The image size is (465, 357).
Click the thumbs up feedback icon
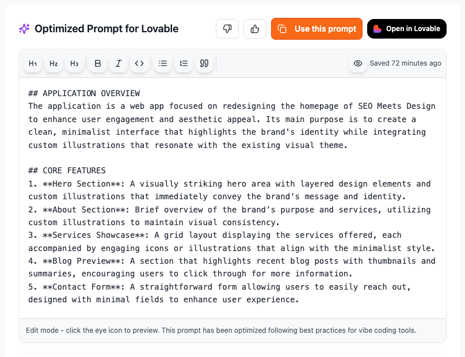coord(255,29)
